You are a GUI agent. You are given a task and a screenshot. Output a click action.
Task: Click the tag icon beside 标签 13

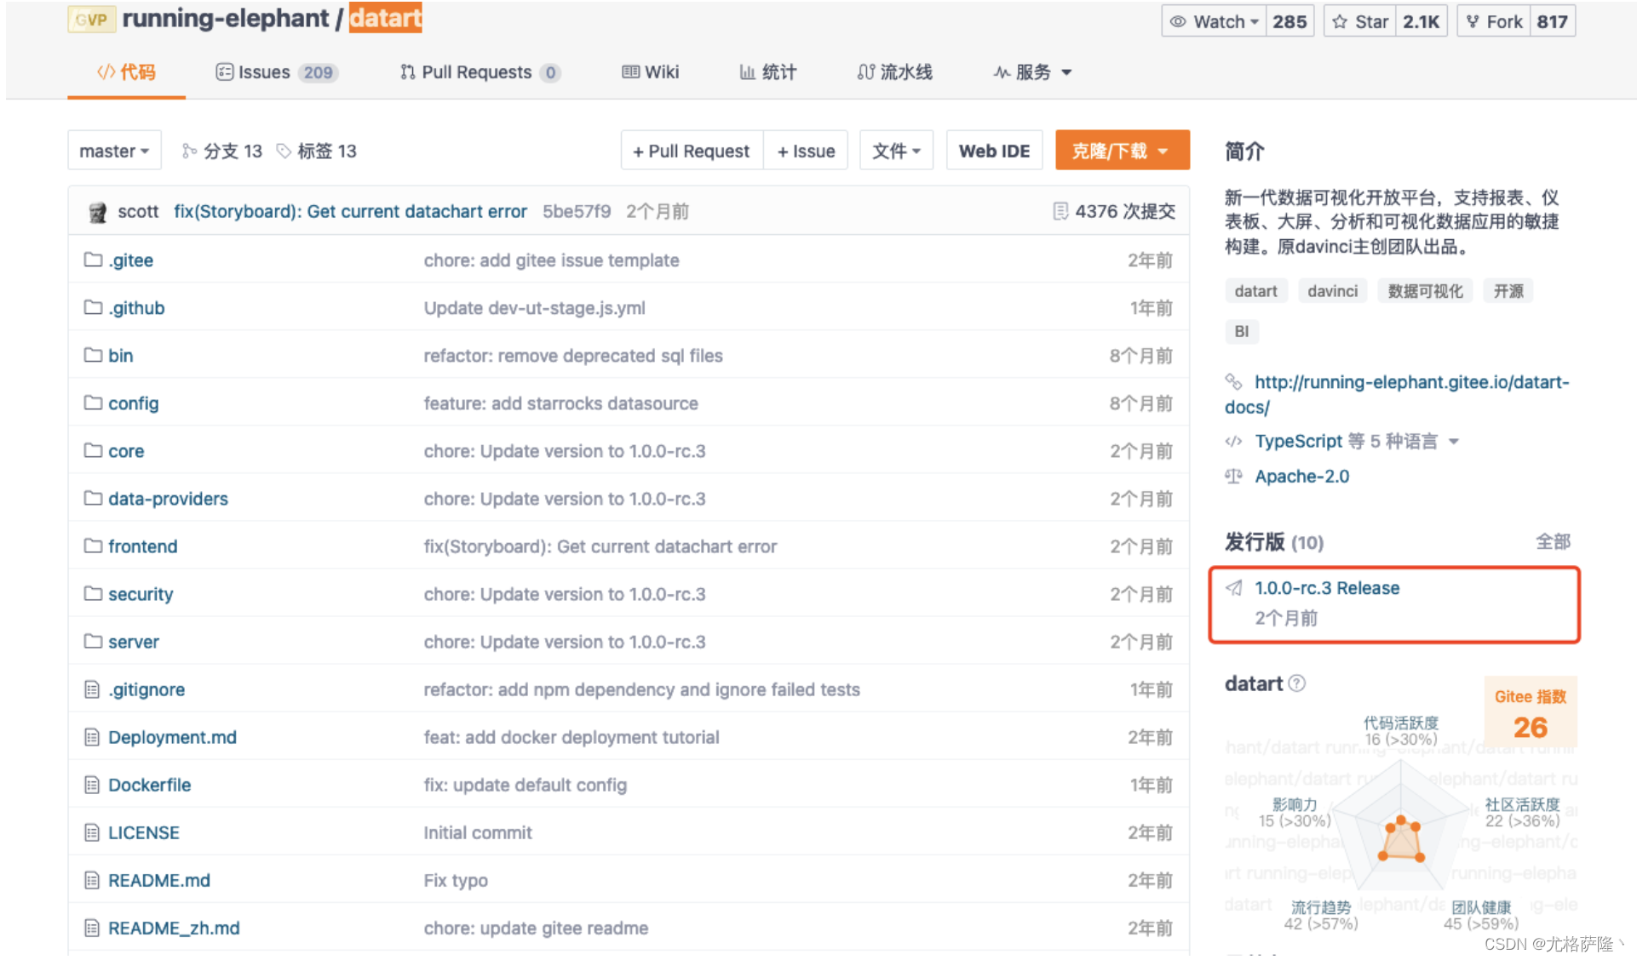284,151
